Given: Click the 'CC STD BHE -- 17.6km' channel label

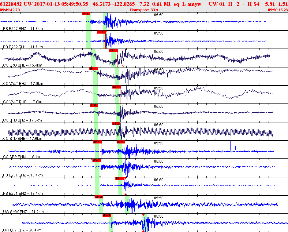Looking at the screenshot, I should [x=23, y=139].
